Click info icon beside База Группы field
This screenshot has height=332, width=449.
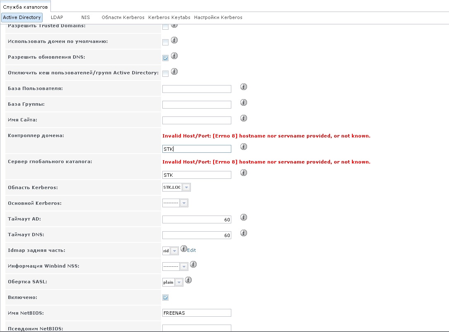pos(244,102)
